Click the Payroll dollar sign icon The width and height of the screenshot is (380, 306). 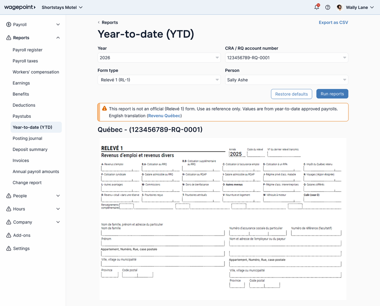pos(9,24)
